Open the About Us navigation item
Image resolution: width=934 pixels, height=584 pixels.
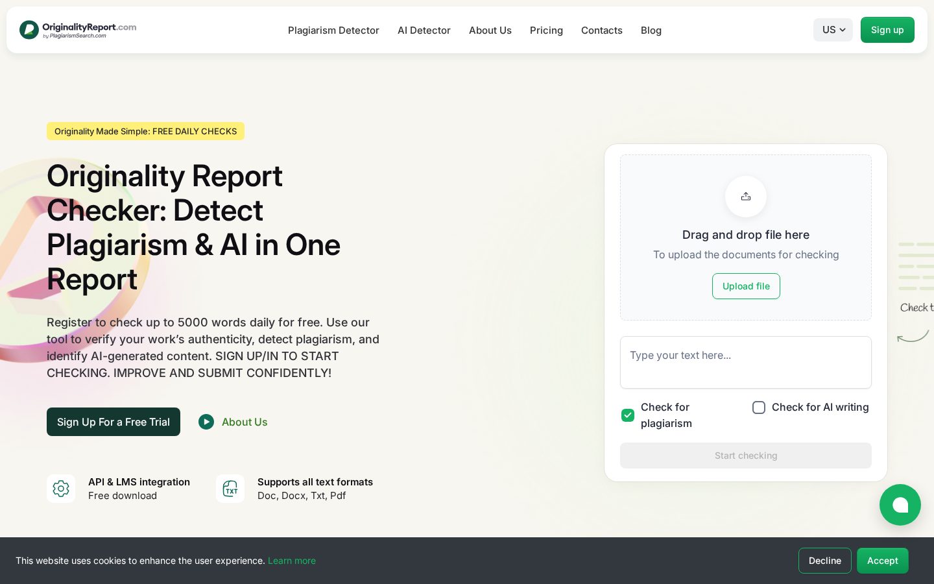[x=490, y=30]
